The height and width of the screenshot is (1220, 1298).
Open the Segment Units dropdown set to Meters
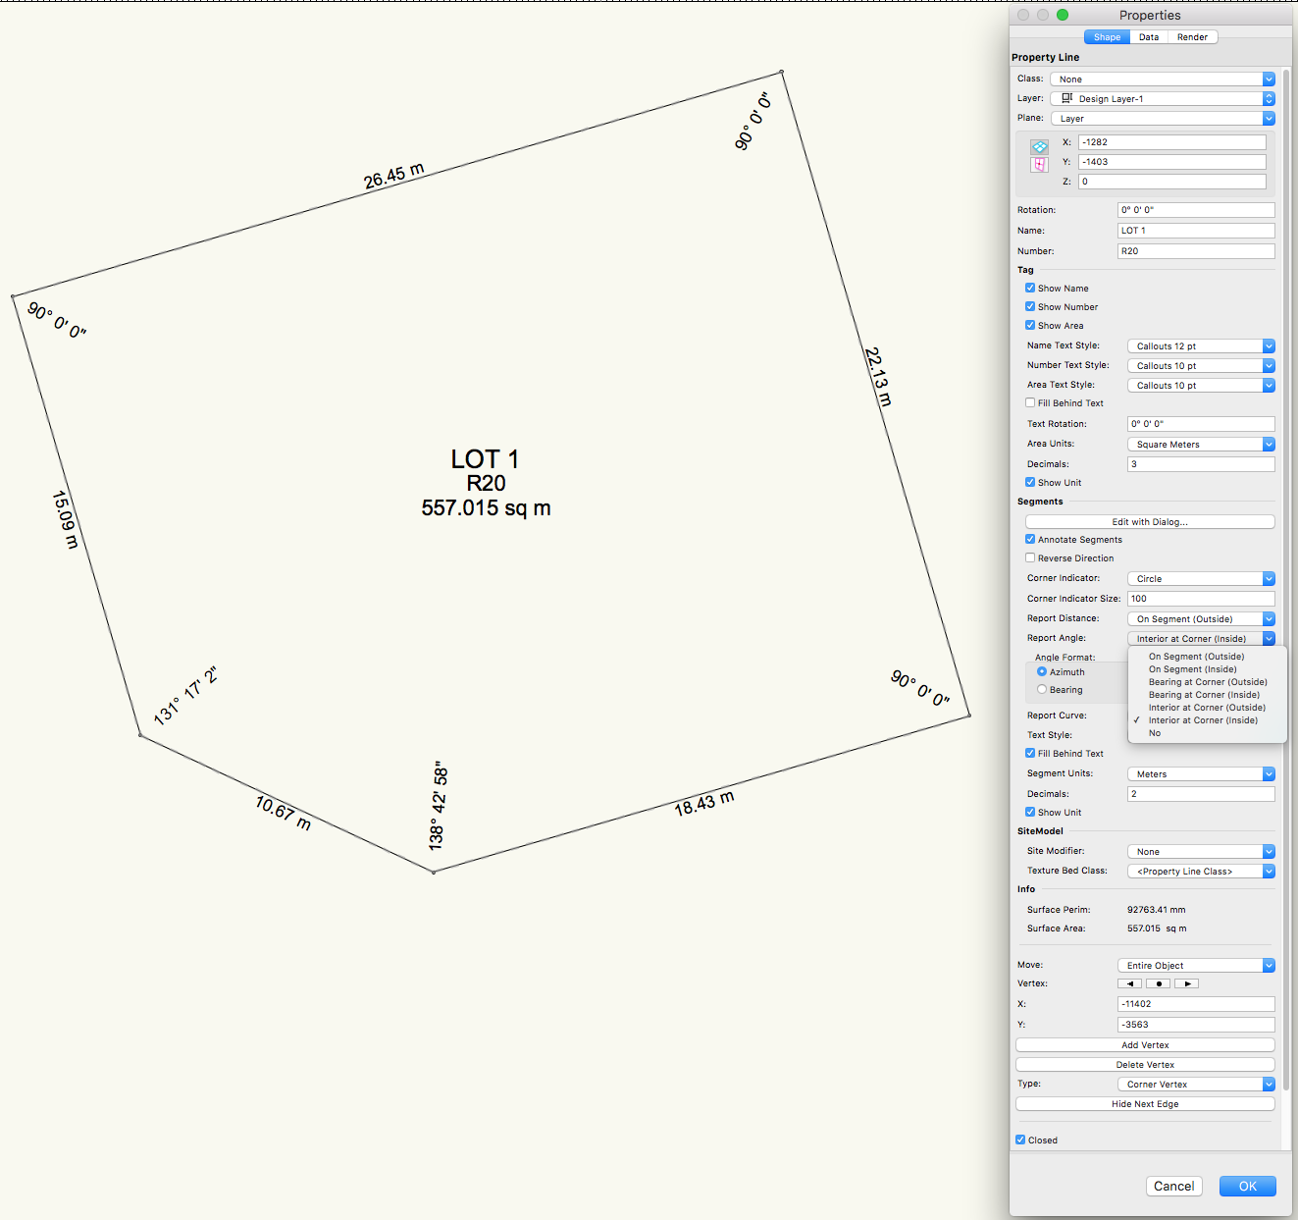[x=1200, y=773]
